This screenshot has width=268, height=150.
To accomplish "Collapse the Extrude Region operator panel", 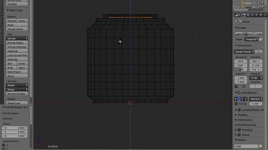I will (x=3, y=107).
